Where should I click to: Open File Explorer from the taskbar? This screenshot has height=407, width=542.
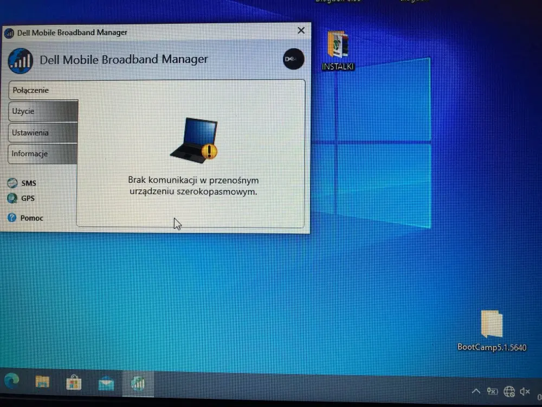point(42,382)
